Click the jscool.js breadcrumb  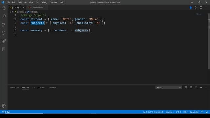[x=19, y=12]
